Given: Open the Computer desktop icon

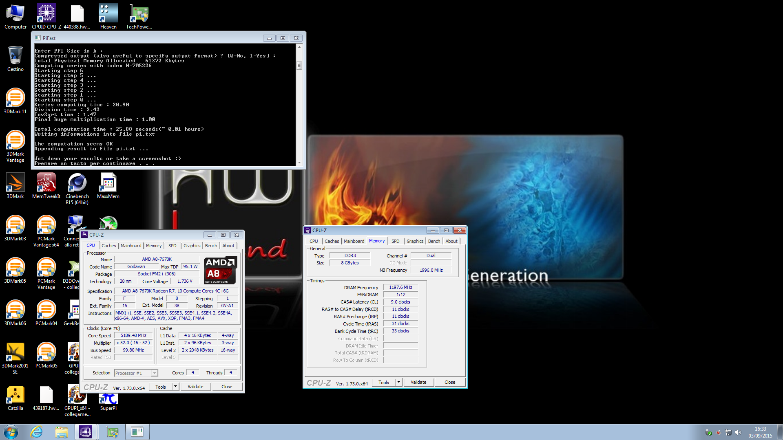Looking at the screenshot, I should [x=15, y=17].
